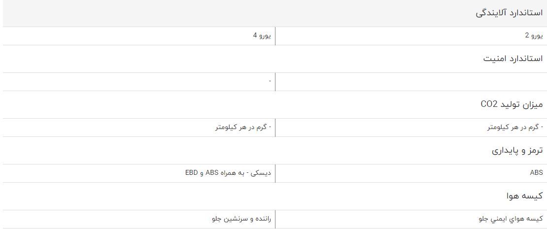This screenshot has width=547, height=229.
Task: Click the 'کیسه هواي ايمني جلو' airbag value
Action: [x=512, y=219]
